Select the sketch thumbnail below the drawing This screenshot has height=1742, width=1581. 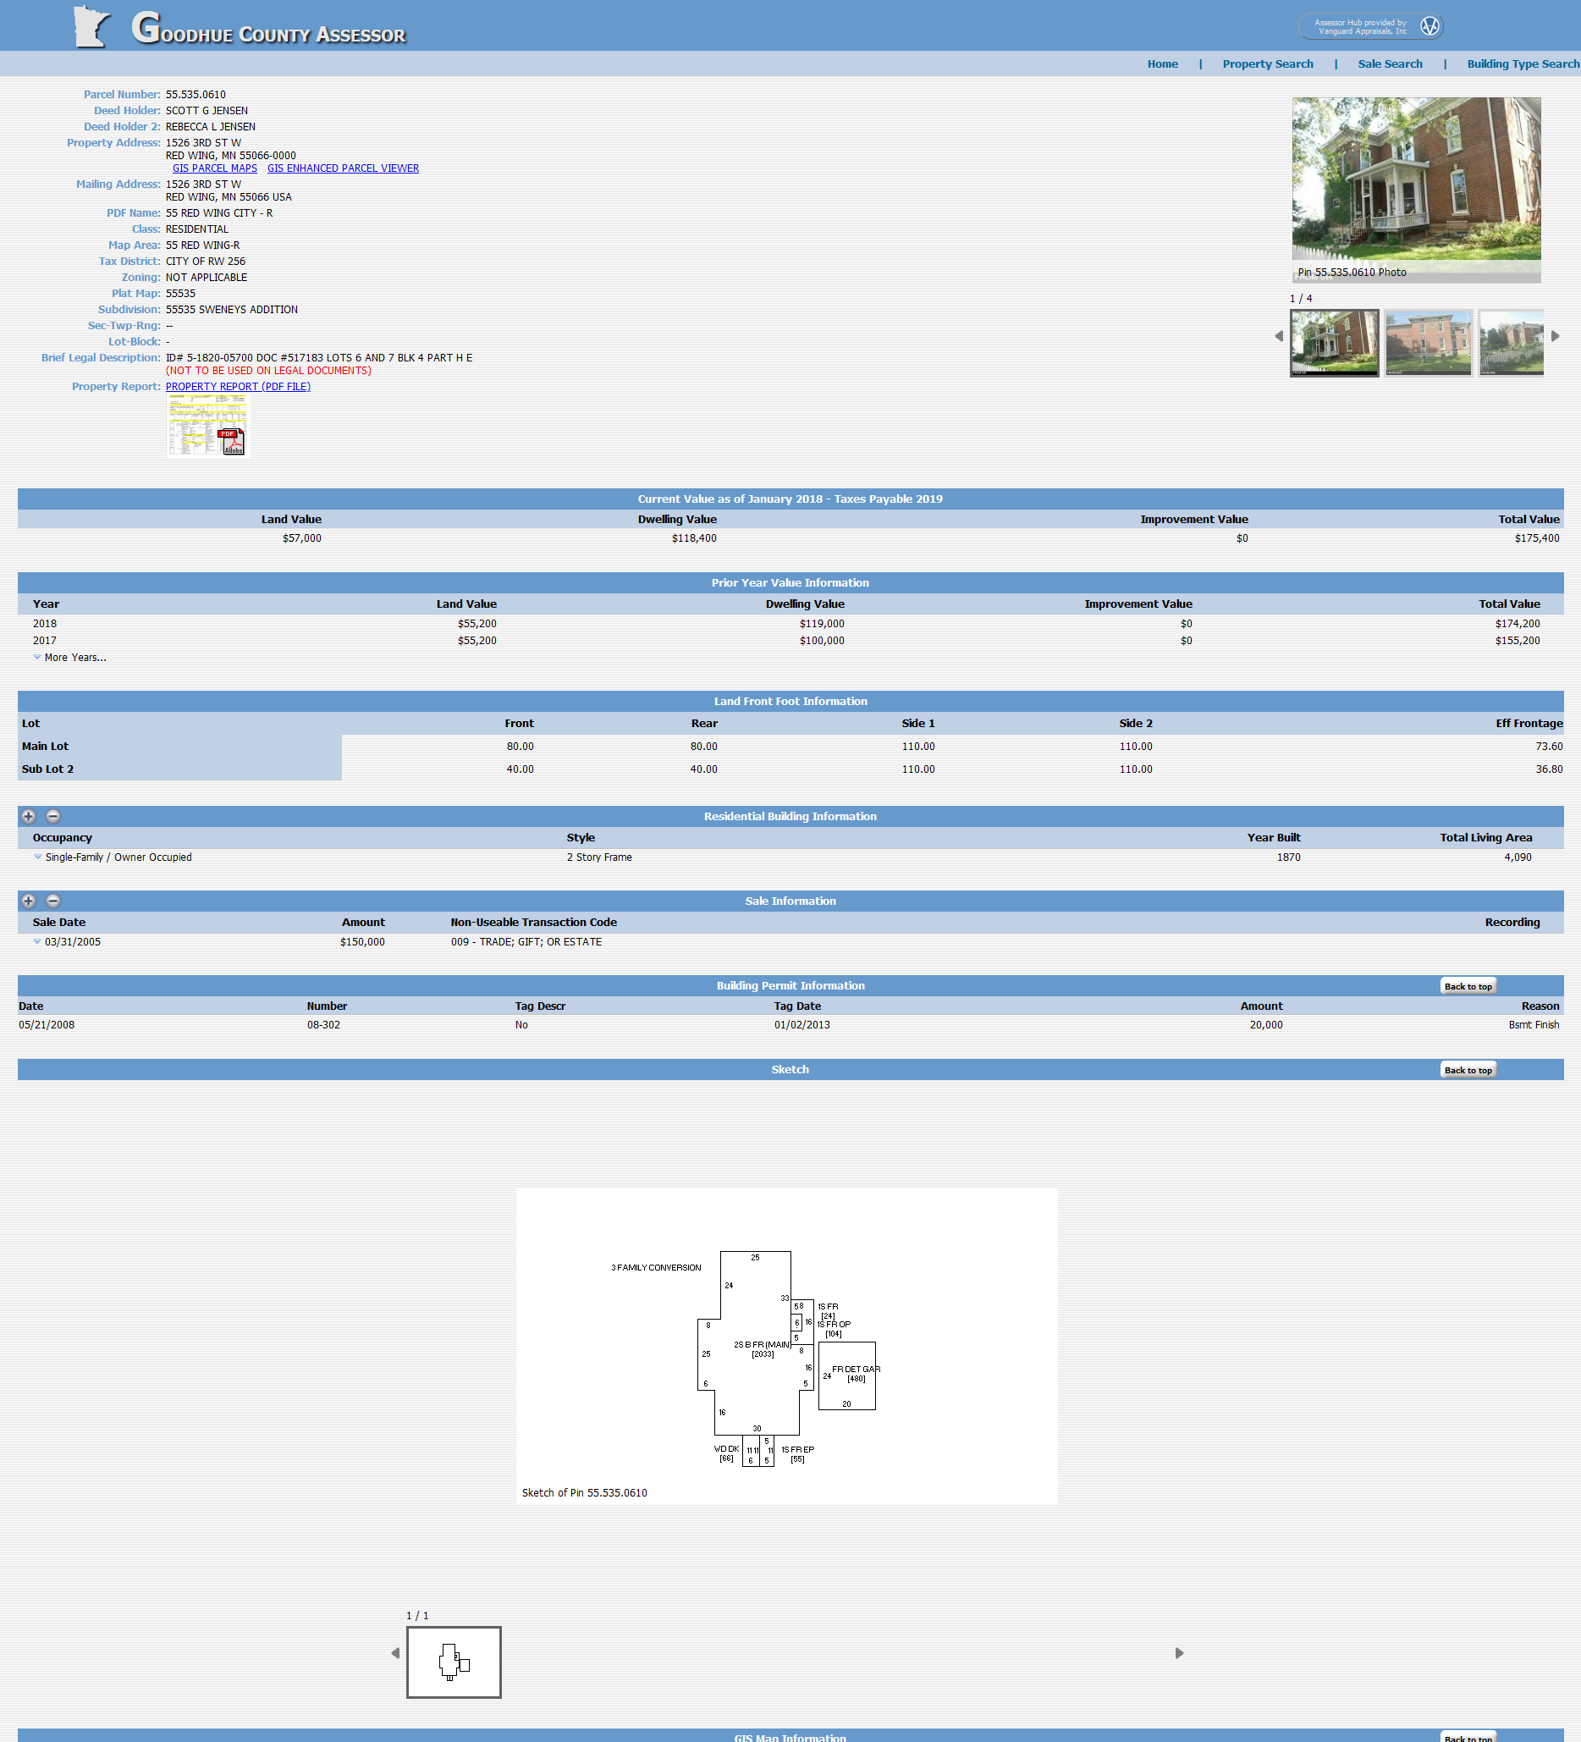(x=454, y=1662)
